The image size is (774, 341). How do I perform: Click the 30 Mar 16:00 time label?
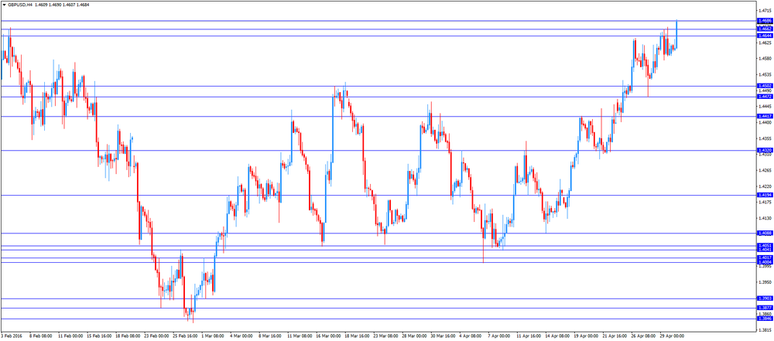coord(443,336)
